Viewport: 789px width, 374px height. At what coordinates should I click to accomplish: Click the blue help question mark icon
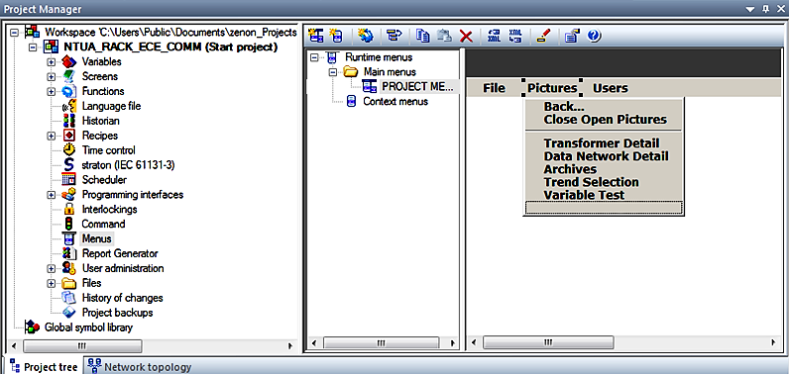(x=594, y=36)
